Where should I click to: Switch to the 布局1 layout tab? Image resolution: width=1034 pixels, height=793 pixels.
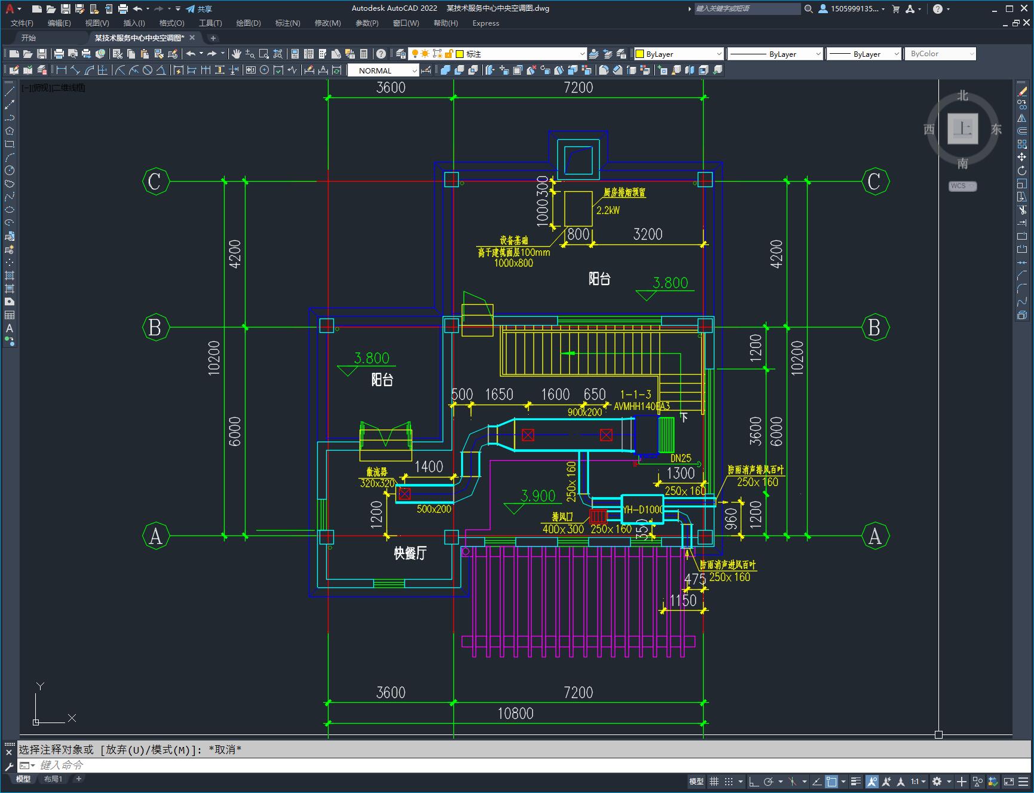(x=53, y=779)
